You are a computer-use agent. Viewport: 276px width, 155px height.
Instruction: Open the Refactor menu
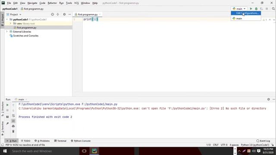[x=52, y=3]
